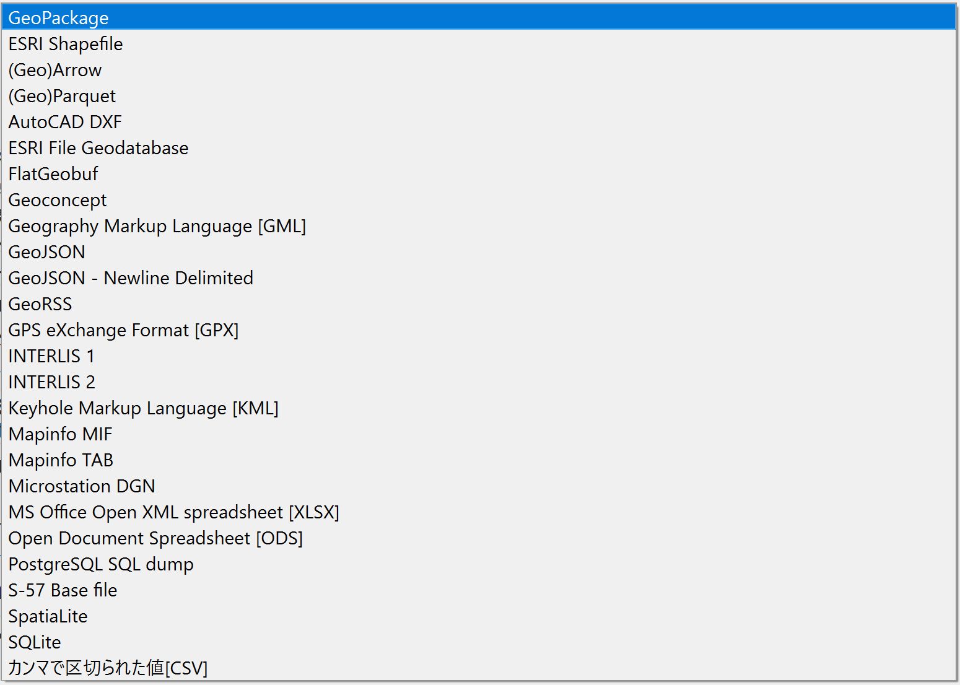The height and width of the screenshot is (685, 960).
Task: Select Microstation DGN format
Action: 479,486
